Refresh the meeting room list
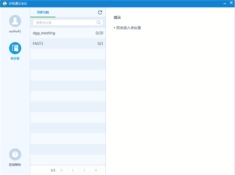This screenshot has height=175, width=235. coord(100,13)
